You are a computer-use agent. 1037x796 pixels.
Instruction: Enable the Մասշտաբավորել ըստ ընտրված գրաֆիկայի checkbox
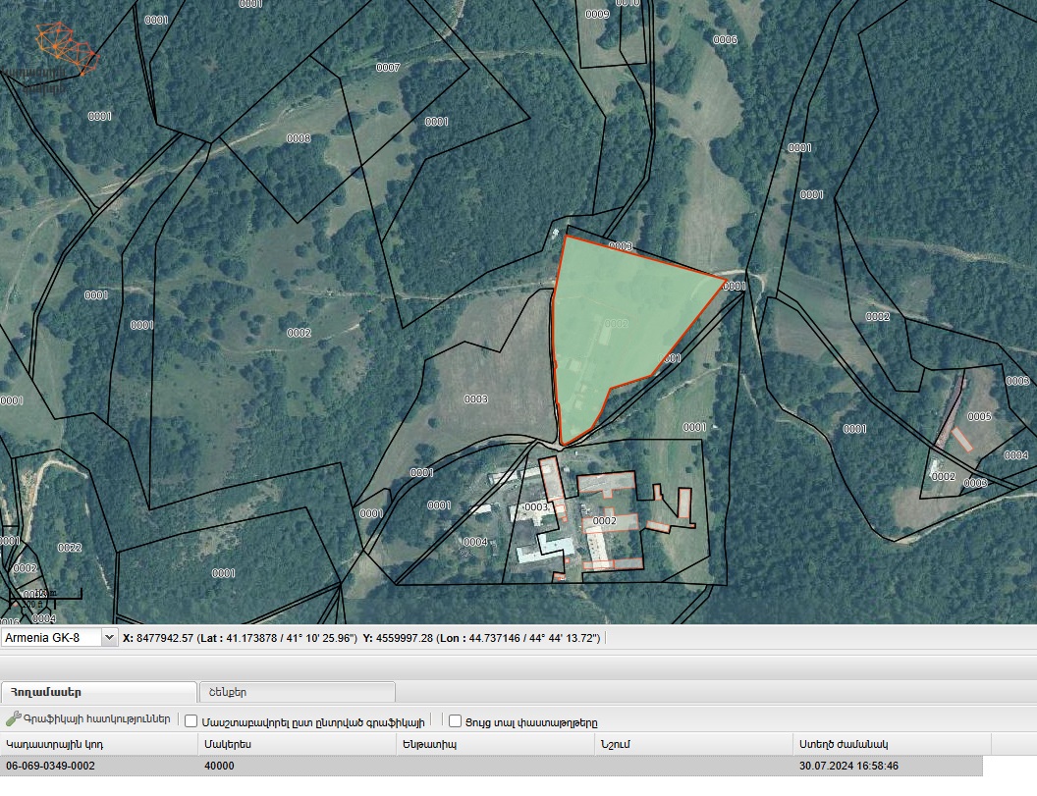pyautogui.click(x=191, y=720)
